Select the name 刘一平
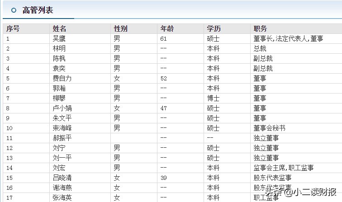Image resolution: width=342 pixels, height=202 pixels. [62, 158]
